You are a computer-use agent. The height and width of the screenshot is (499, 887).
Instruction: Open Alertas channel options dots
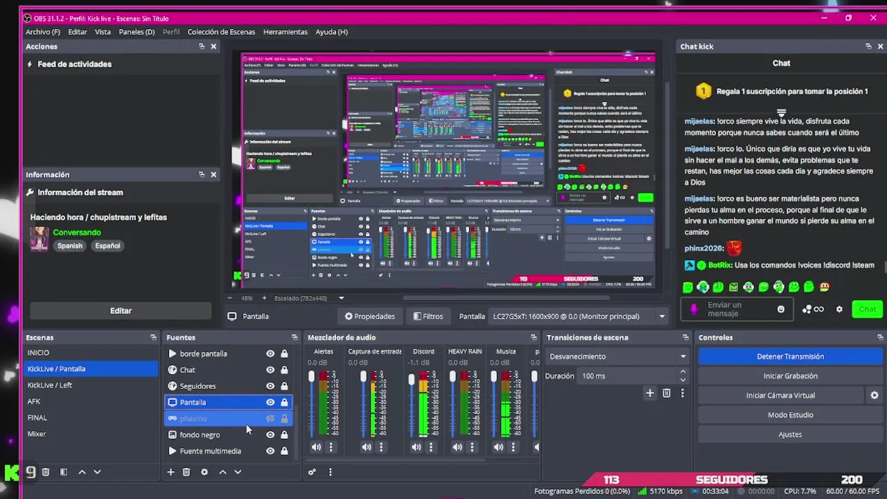click(331, 447)
